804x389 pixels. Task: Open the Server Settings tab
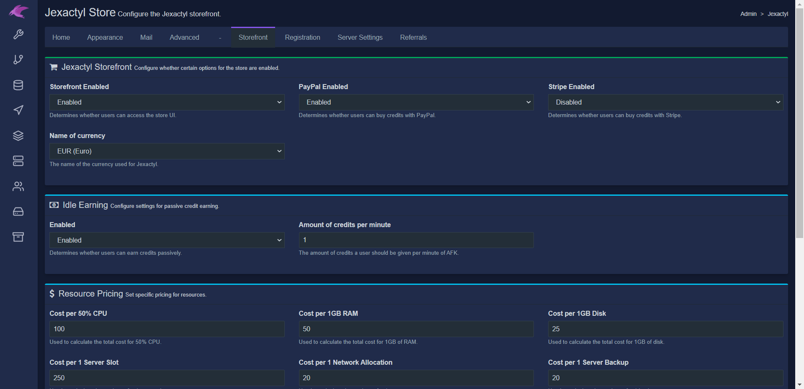(360, 37)
